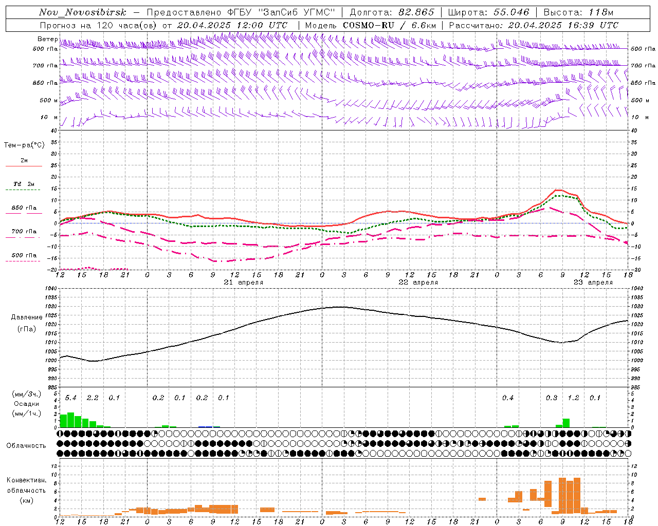Screen dimensions: 658x526
Task: Select the Ветер wind panel label
Action: coord(48,39)
